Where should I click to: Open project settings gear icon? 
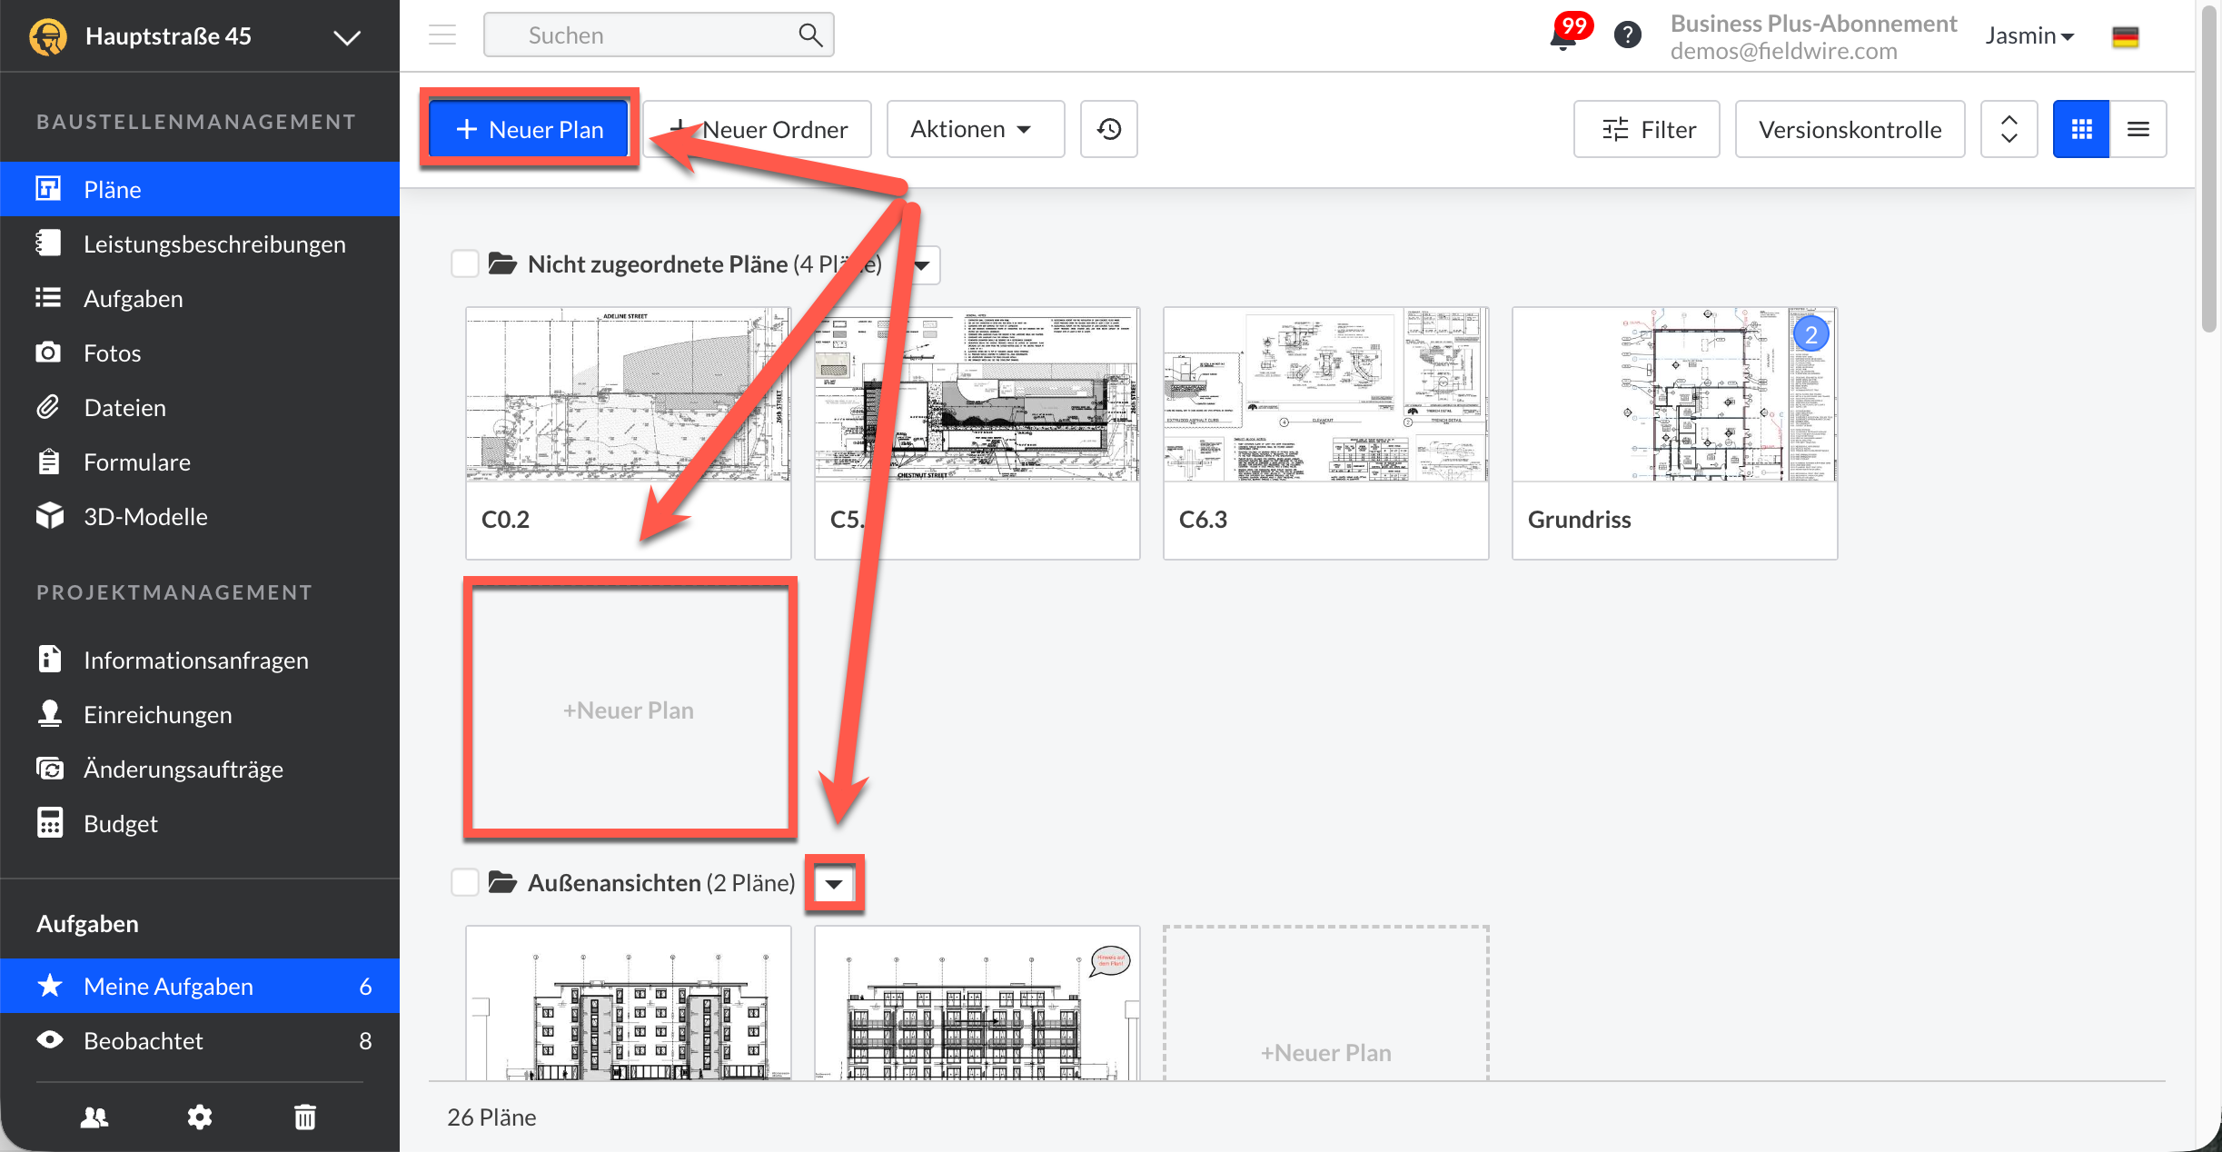click(199, 1117)
